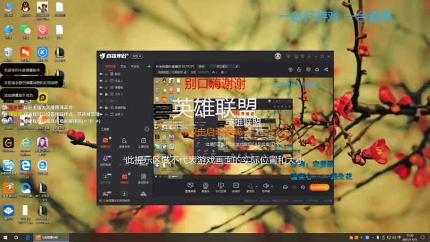
Task: Change the 英雄联盟 category chip
Action: [x=171, y=73]
